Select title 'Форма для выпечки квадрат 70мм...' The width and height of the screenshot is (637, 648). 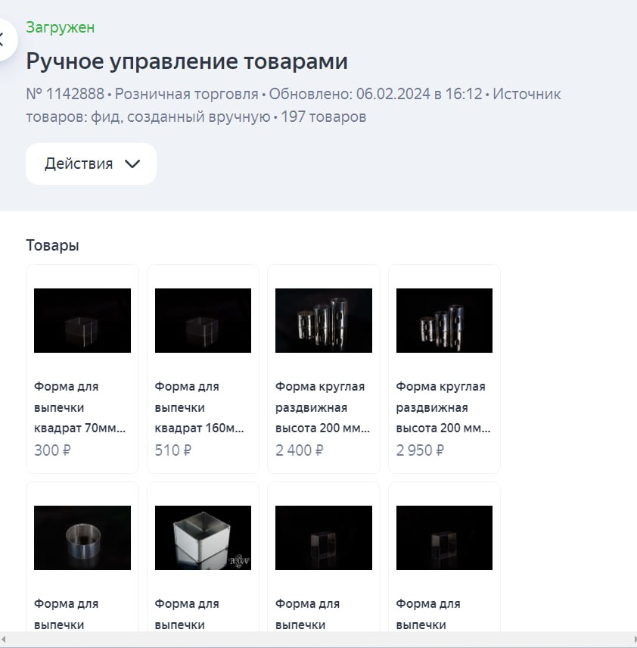[x=79, y=407]
